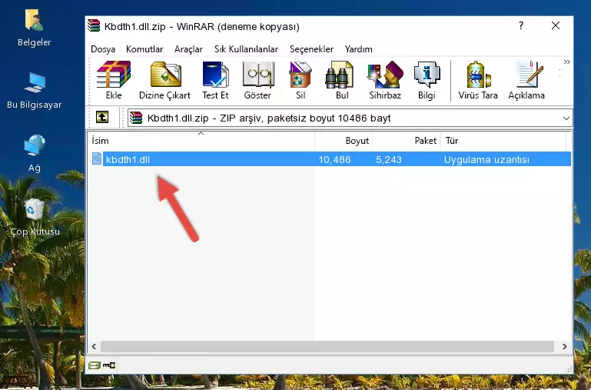591x390 pixels.
Task: Open the Seçenekler menu
Action: coord(311,49)
